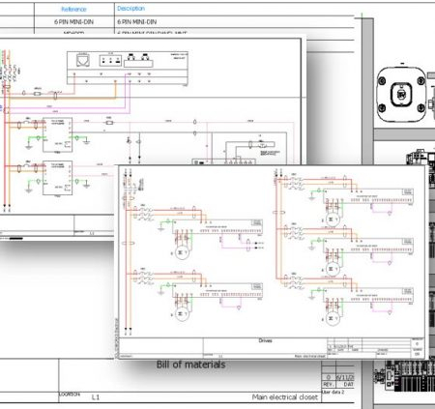435x409 pixels.
Task: Click the User data 2 field
Action: (333, 392)
